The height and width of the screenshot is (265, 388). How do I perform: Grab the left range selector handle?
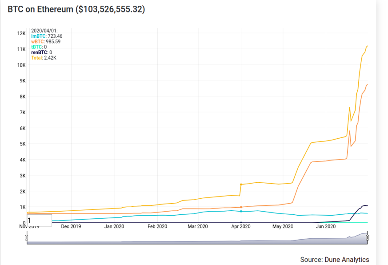pyautogui.click(x=27, y=238)
